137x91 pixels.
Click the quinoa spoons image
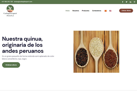click(96, 52)
